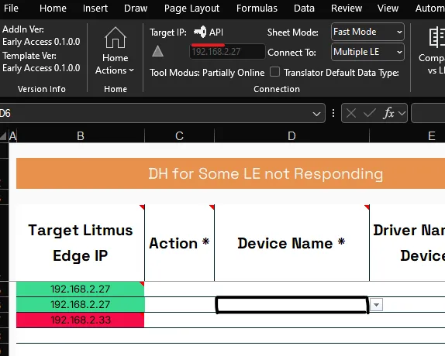Open the Sheet Mode Fast Mode dropdown
This screenshot has width=445, height=356.
pos(367,32)
